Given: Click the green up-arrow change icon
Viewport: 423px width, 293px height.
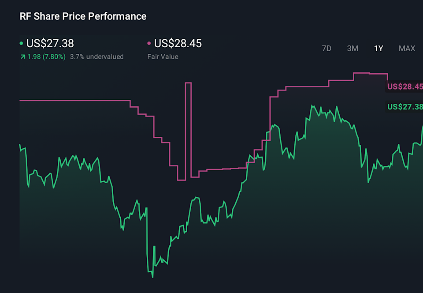Looking at the screenshot, I should [x=22, y=56].
